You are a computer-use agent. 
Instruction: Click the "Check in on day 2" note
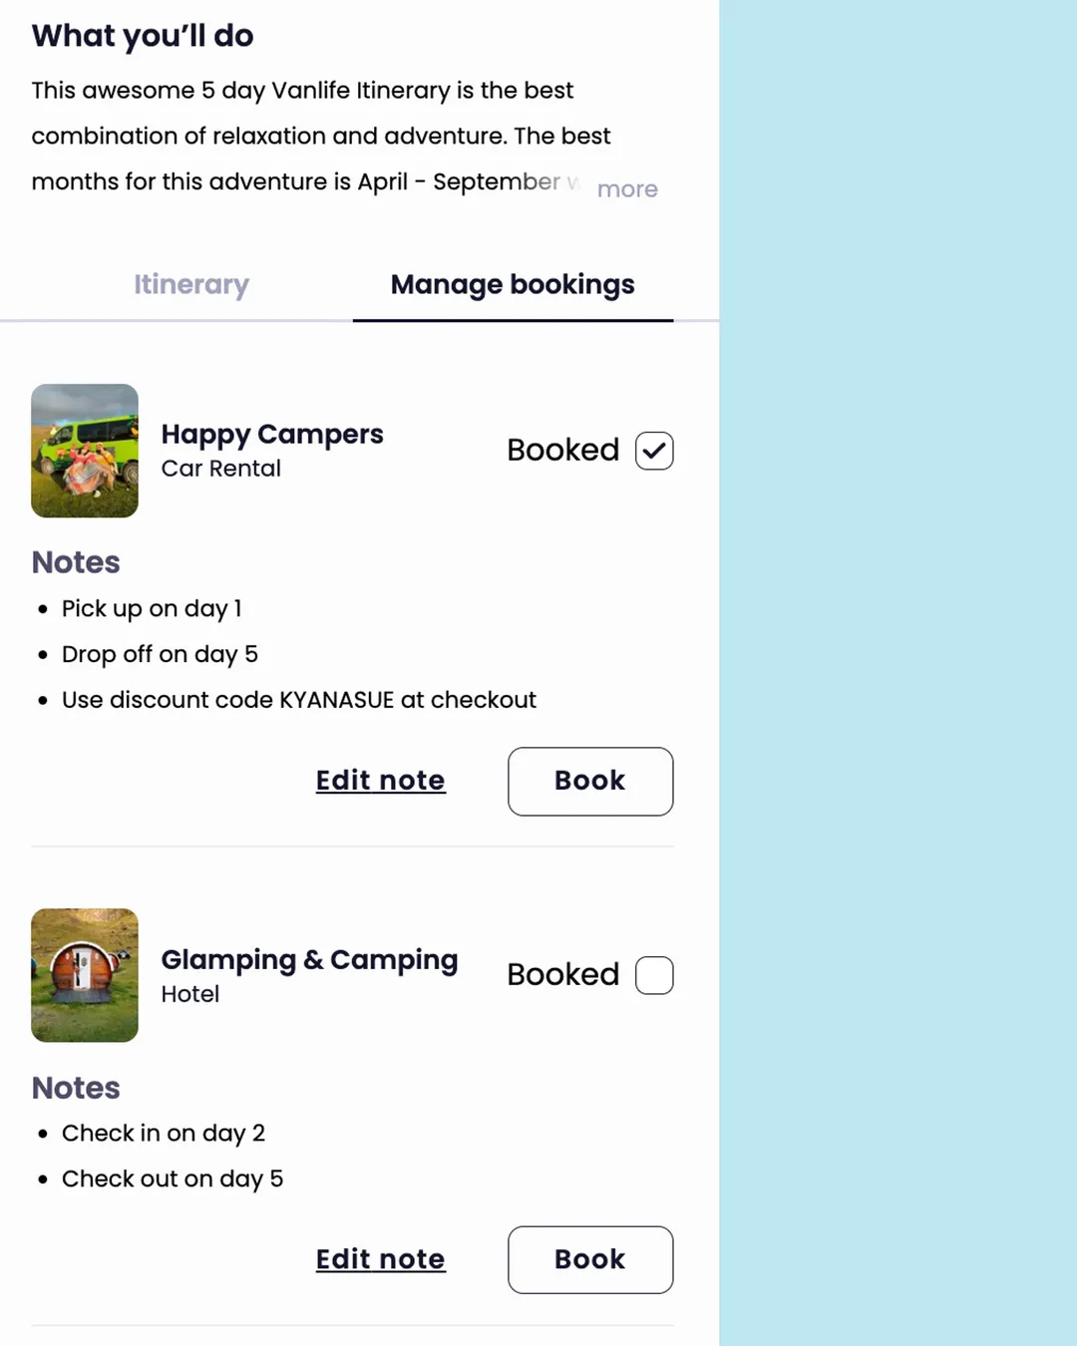164,1134
